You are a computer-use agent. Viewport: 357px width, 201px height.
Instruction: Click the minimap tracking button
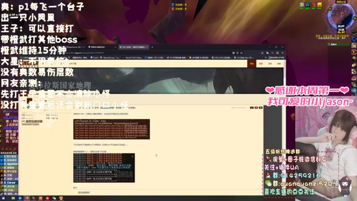330,8
